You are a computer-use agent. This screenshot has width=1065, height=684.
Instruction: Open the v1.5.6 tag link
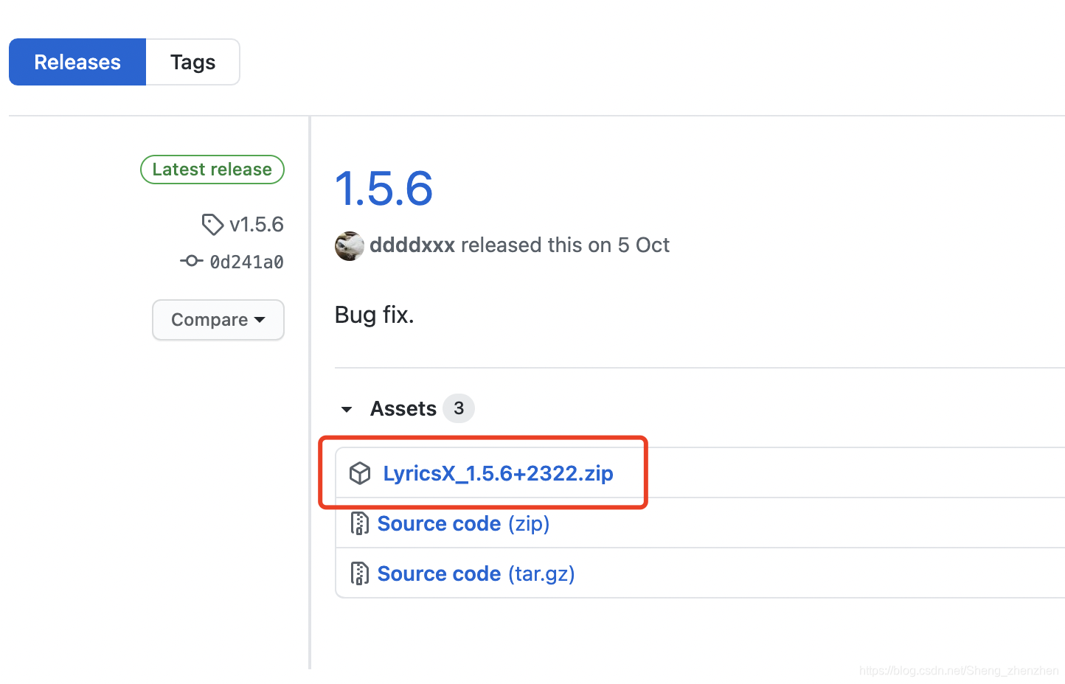257,224
